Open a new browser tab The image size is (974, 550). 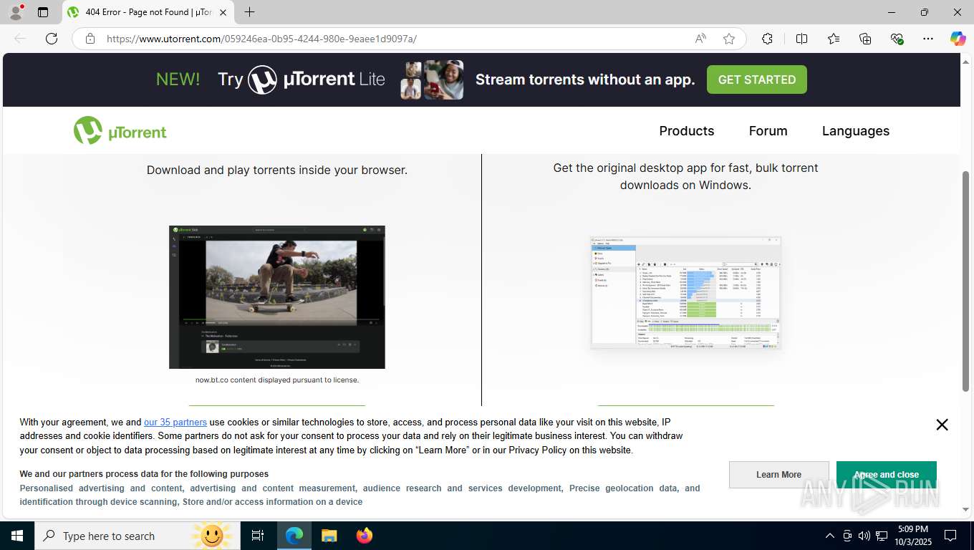click(249, 12)
